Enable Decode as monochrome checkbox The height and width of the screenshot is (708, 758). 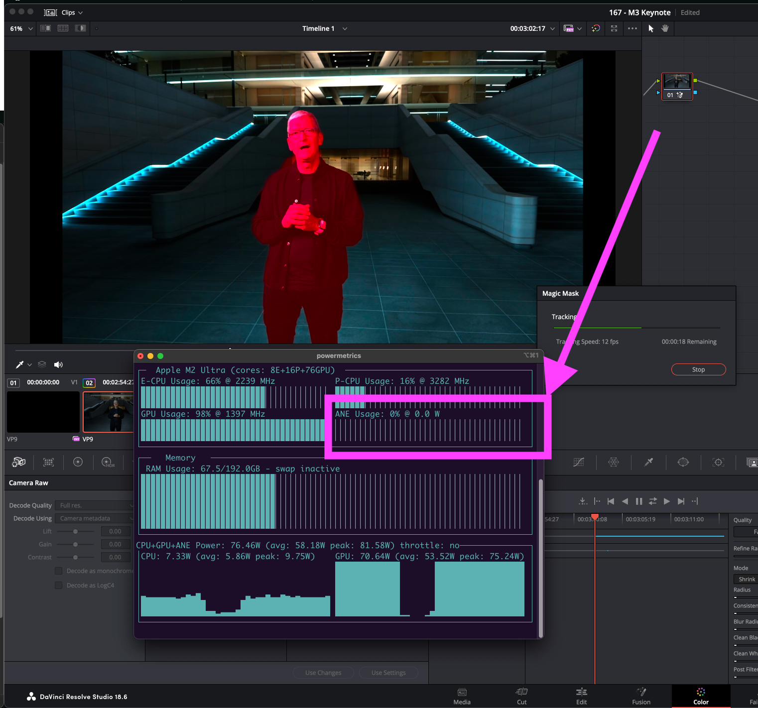coord(59,571)
